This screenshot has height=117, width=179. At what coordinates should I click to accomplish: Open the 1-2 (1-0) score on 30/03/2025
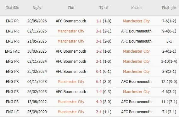[x=103, y=51]
